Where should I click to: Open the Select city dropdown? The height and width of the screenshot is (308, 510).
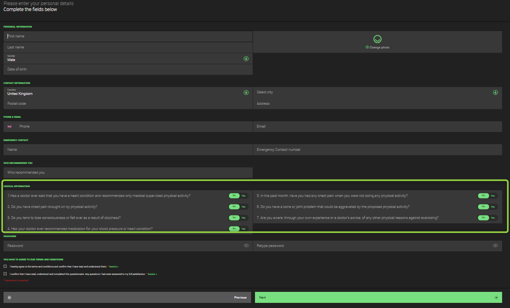[495, 93]
